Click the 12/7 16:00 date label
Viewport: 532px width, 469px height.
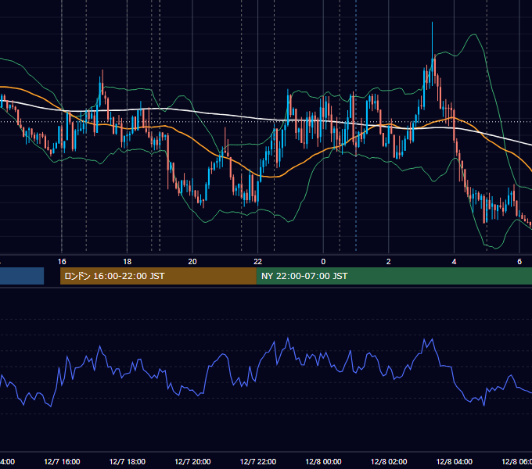[x=62, y=462]
